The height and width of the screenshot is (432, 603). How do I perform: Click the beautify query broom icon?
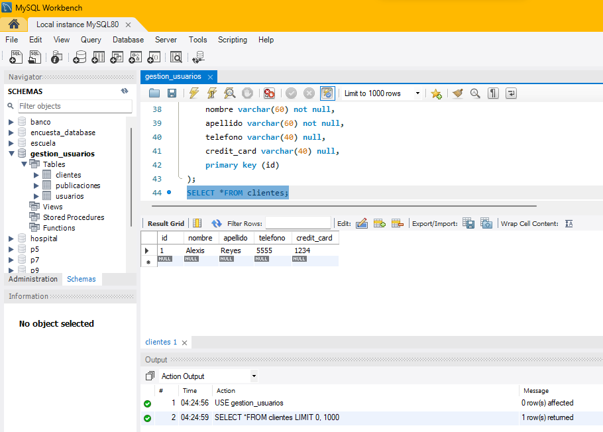click(457, 93)
